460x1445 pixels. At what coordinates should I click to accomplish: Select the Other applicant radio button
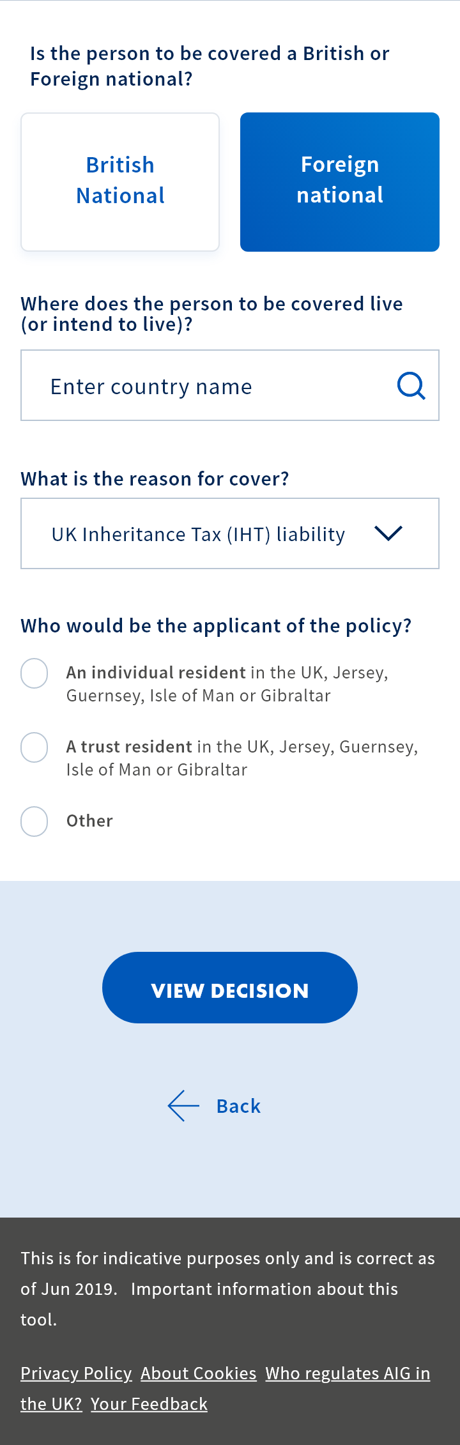[x=34, y=822]
